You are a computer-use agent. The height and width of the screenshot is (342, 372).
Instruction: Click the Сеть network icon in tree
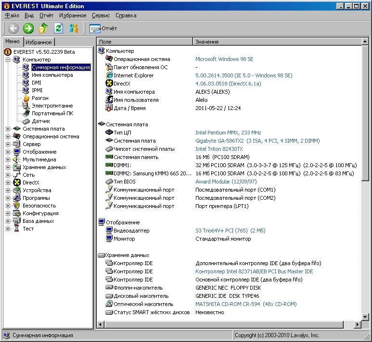click(17, 175)
